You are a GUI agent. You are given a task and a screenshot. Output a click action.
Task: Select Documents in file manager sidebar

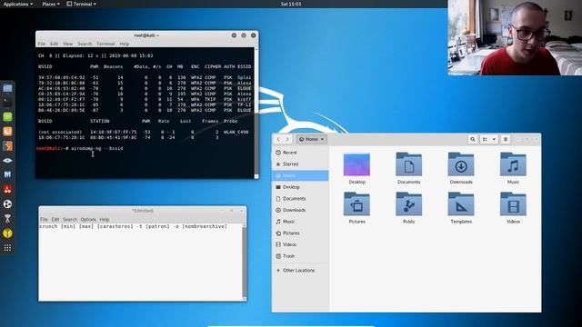click(300, 199)
